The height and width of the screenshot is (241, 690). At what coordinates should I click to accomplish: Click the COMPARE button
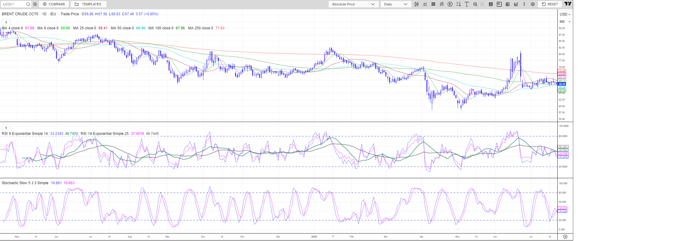click(54, 4)
